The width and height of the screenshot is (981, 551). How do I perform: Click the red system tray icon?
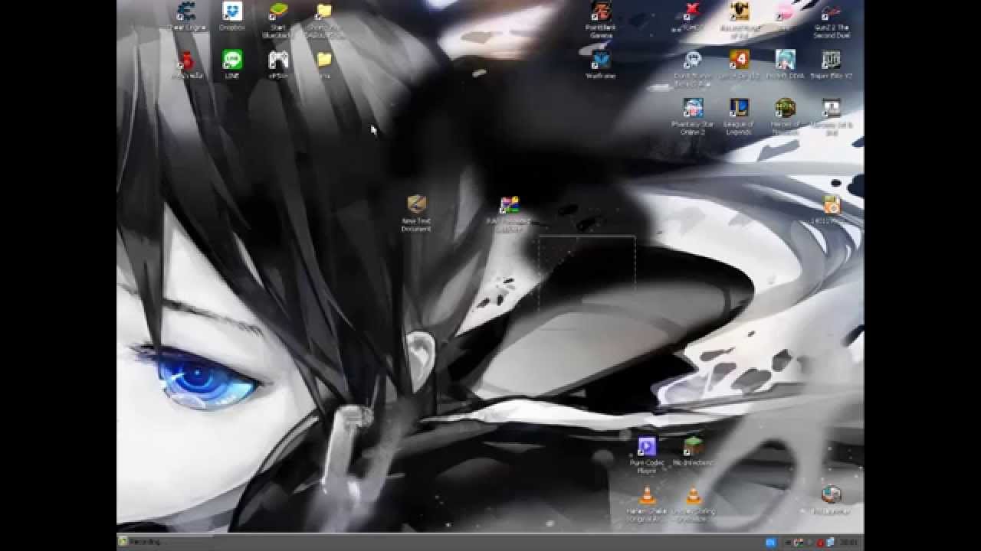tap(821, 543)
